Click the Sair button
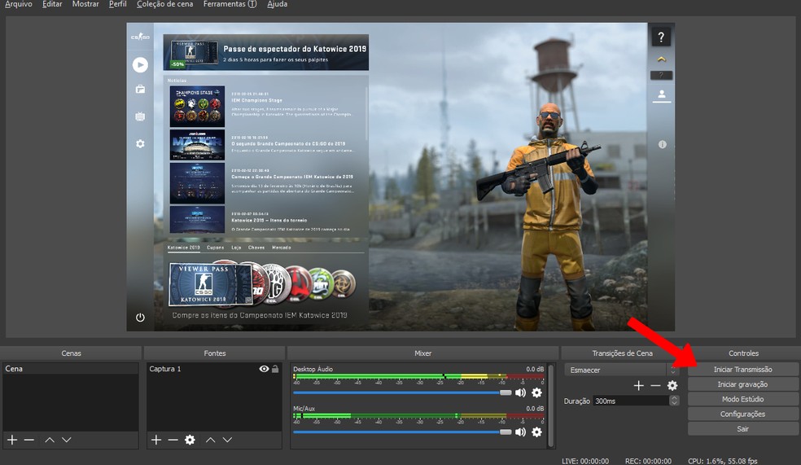Image resolution: width=801 pixels, height=465 pixels. pos(742,428)
